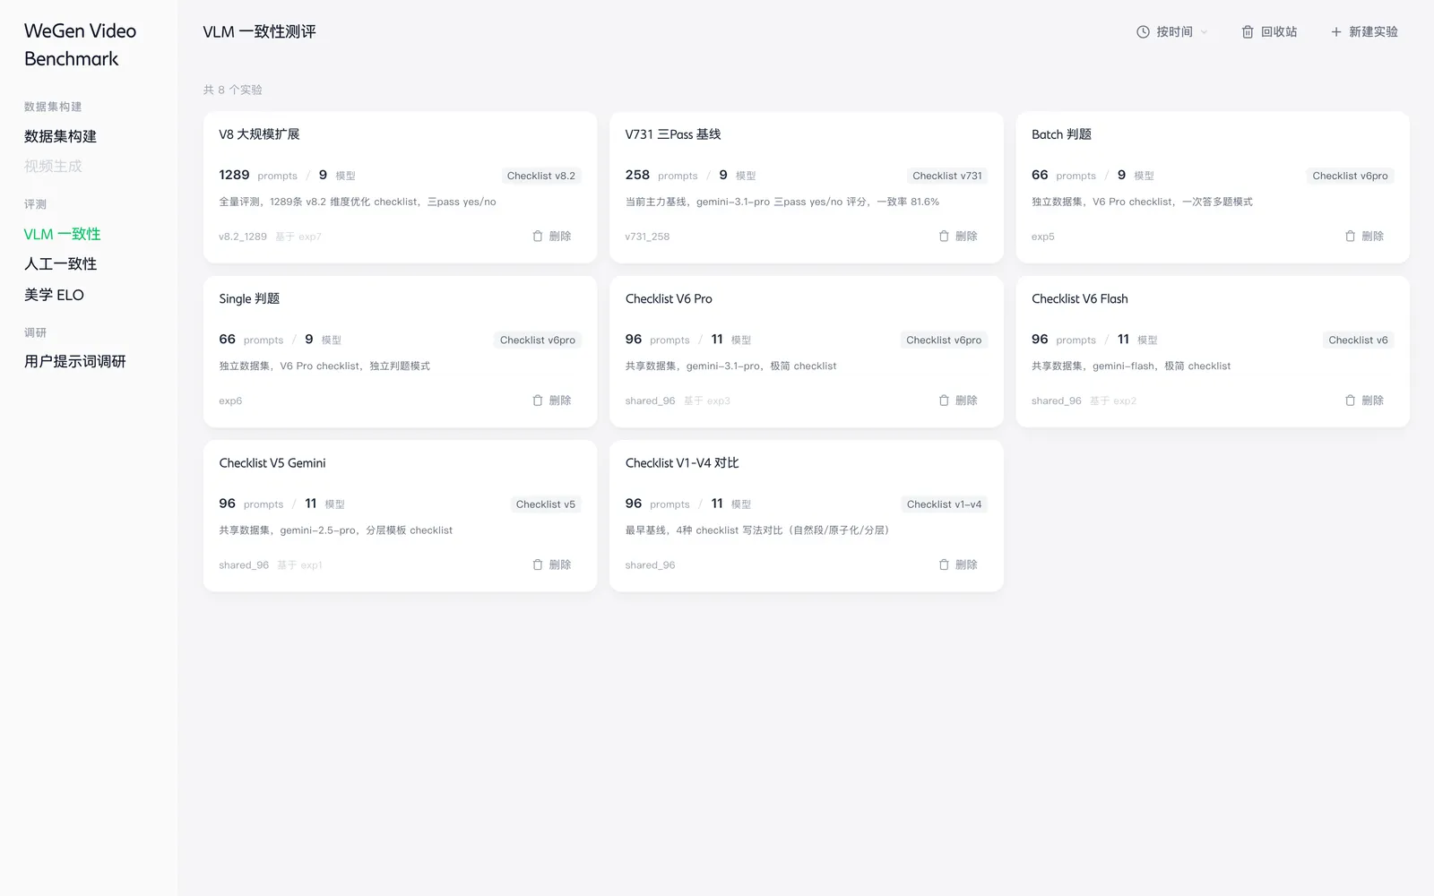Open the V731 三Pass 基线 experiment title
This screenshot has height=896, width=1434.
coord(673,134)
